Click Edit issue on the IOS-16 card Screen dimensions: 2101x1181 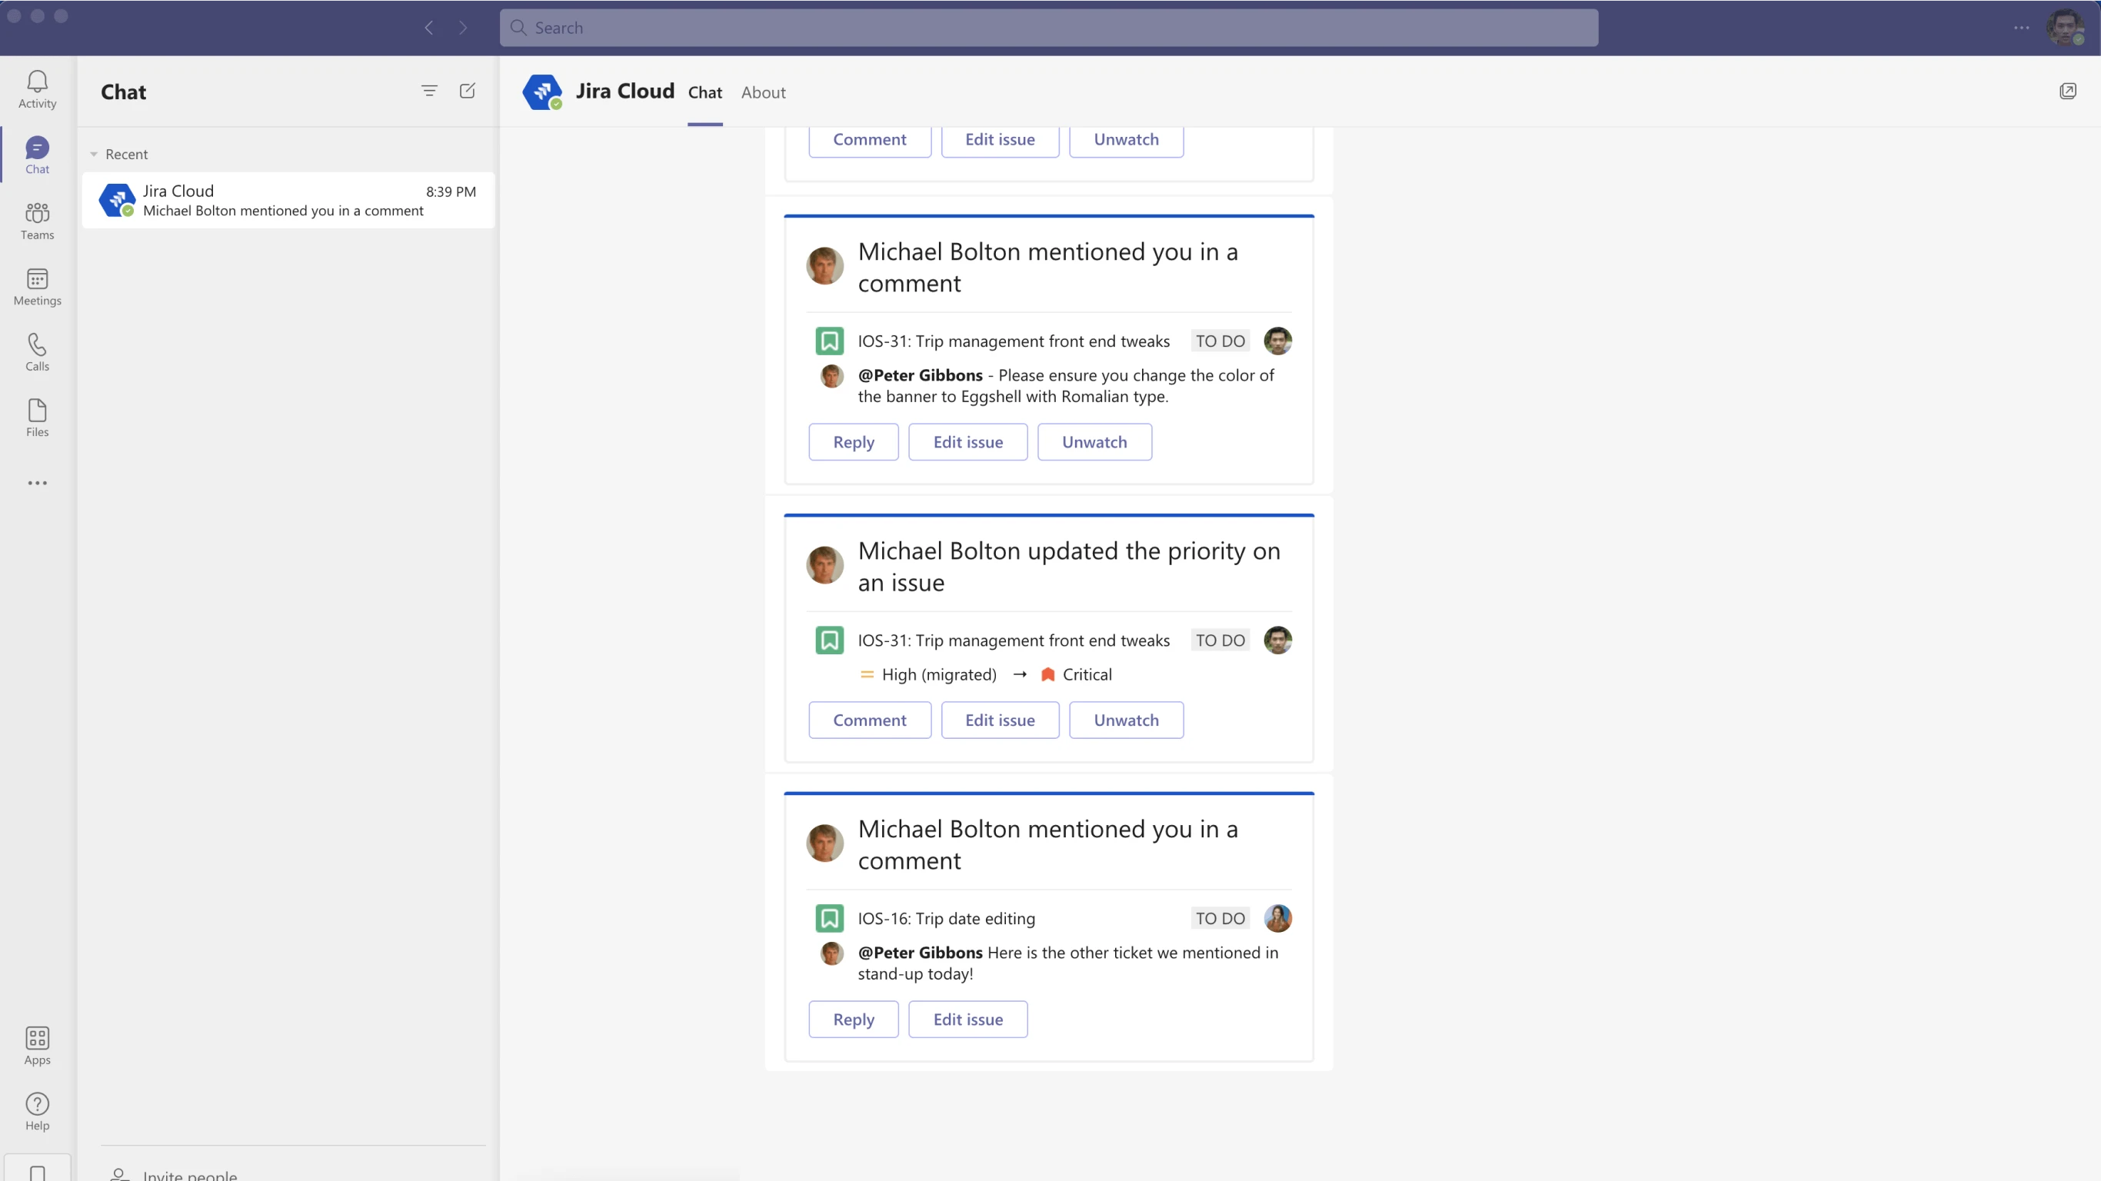tap(968, 1020)
